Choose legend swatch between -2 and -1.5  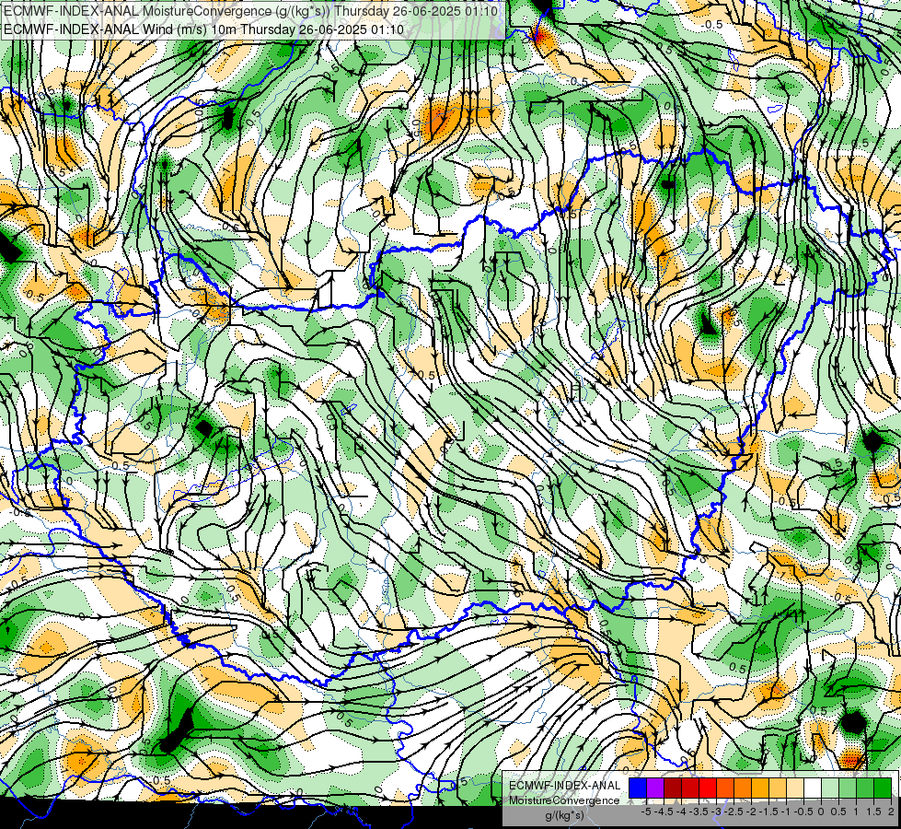(x=759, y=788)
